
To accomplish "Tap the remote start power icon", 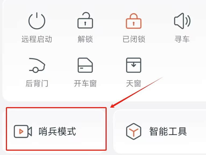I will pyautogui.click(x=37, y=21).
